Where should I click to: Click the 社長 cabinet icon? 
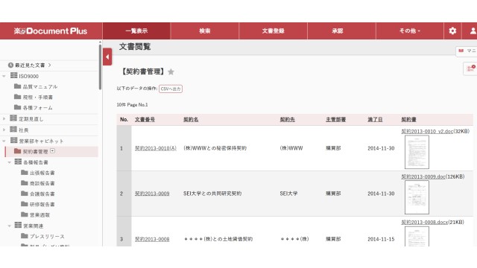tap(13, 129)
